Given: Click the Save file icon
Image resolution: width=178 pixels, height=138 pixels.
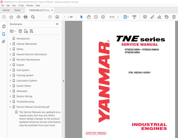Looking at the screenshot, I should click(x=4, y=17).
